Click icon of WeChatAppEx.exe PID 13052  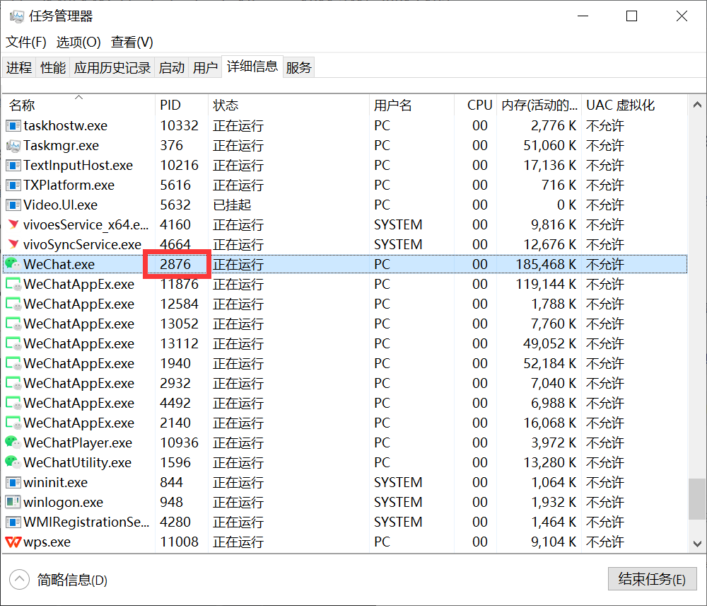(x=13, y=324)
